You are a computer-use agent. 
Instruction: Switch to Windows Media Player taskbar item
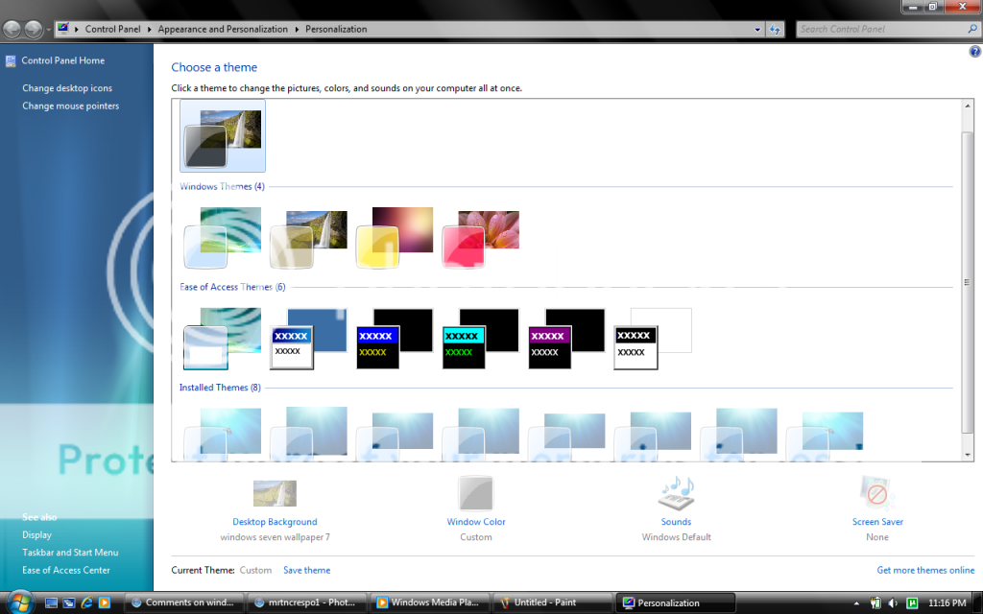tap(428, 603)
